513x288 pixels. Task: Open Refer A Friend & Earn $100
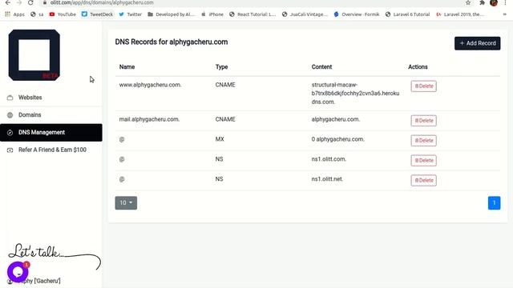click(x=51, y=150)
